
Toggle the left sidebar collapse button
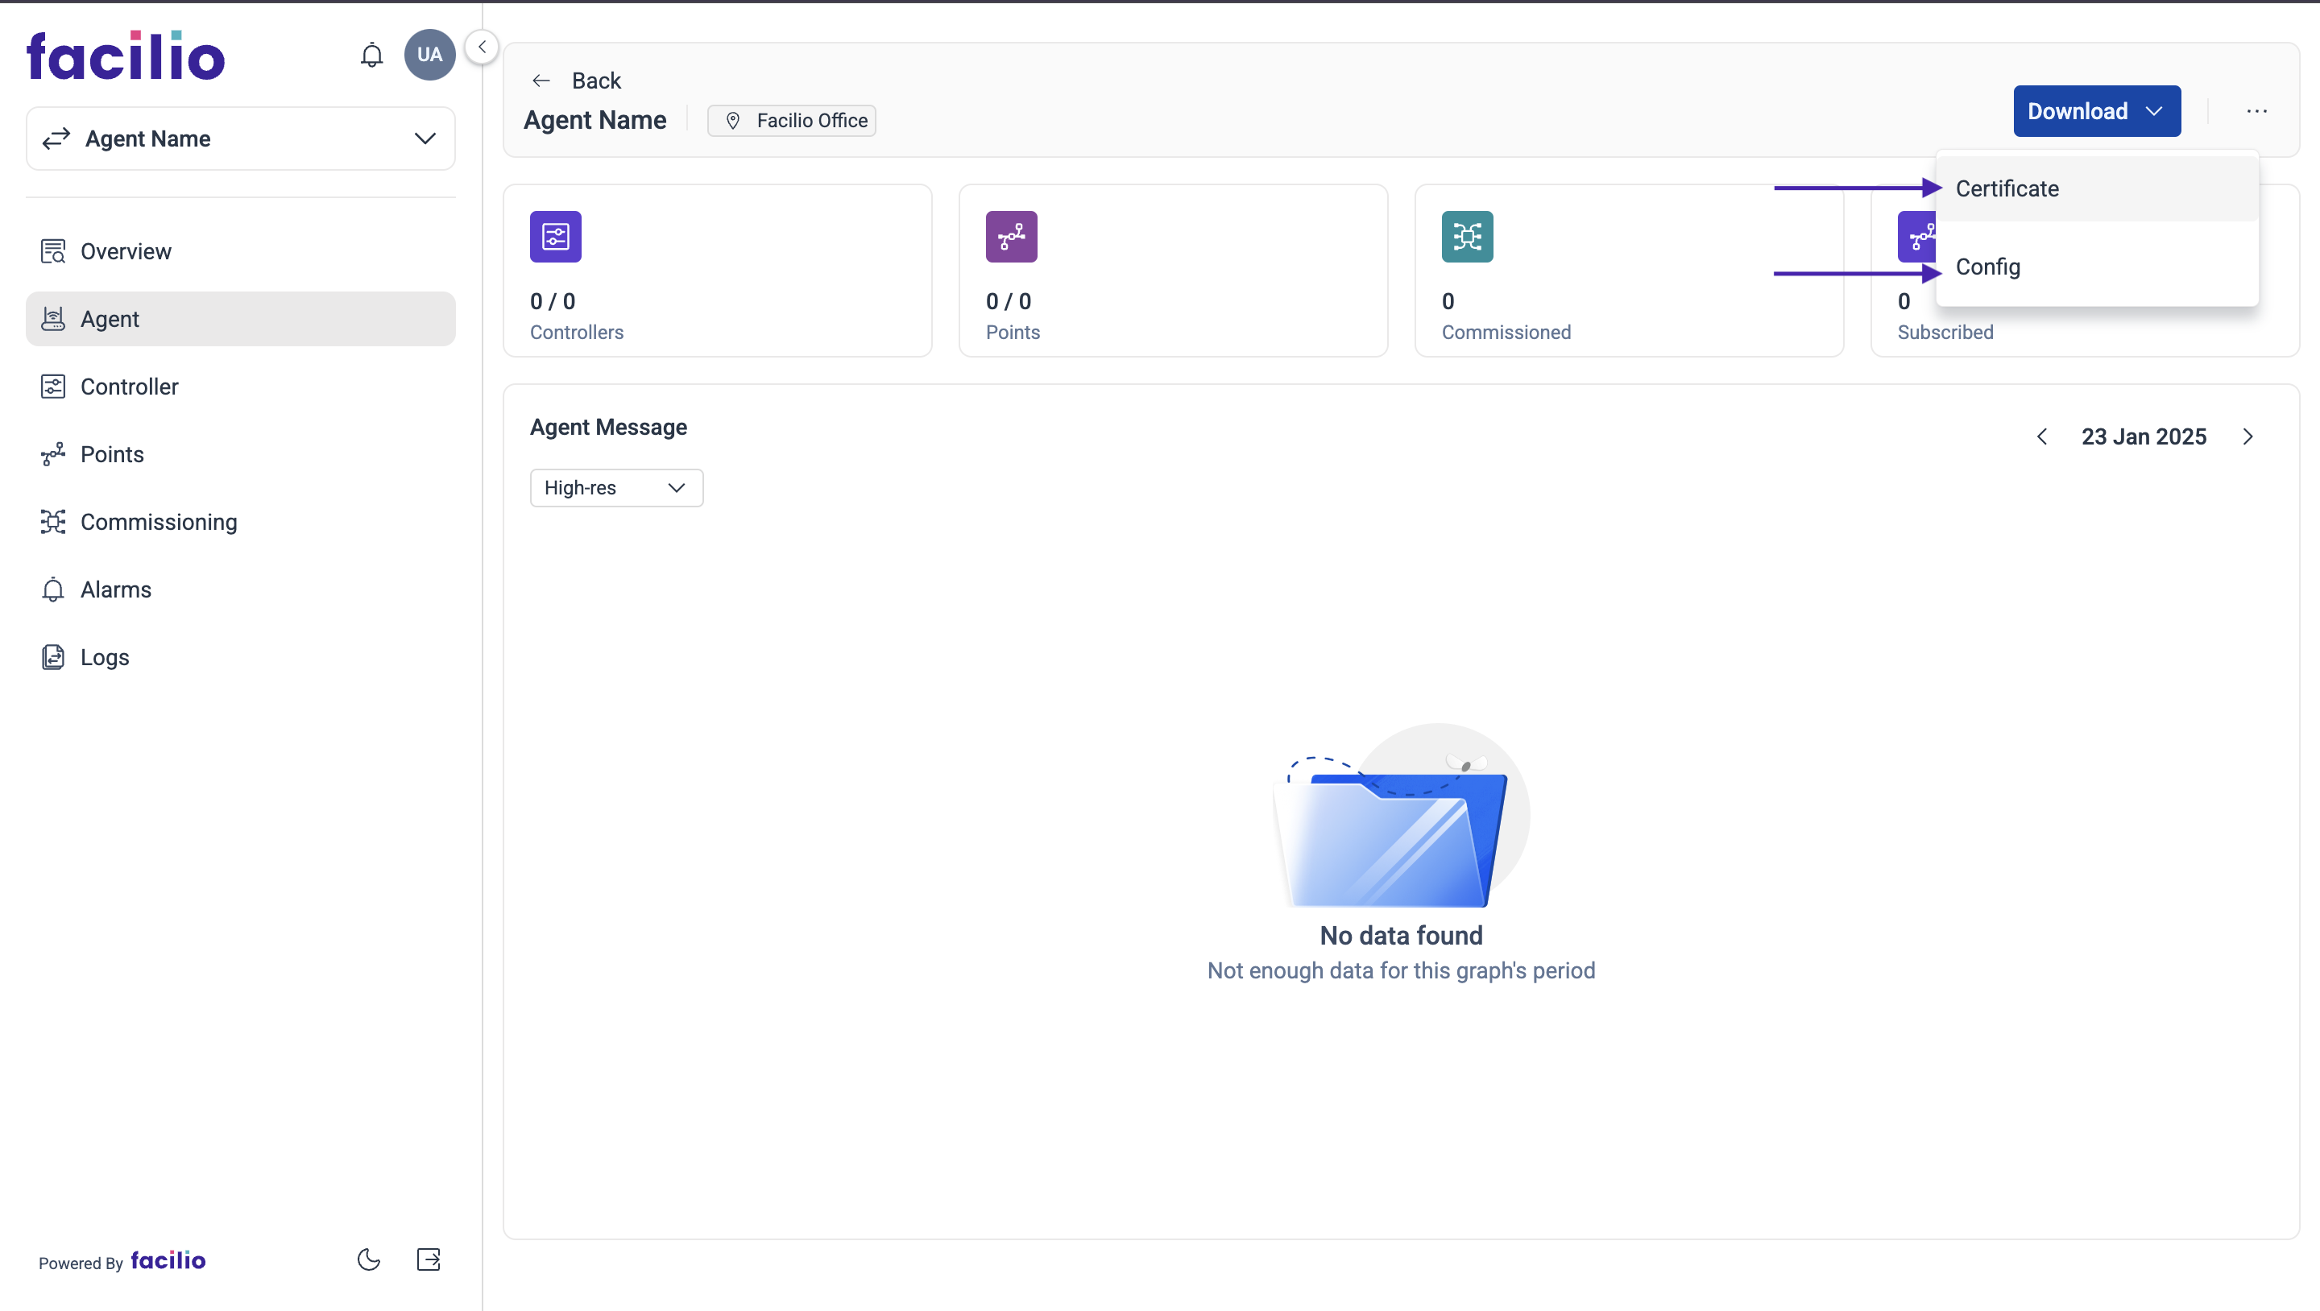pyautogui.click(x=481, y=48)
